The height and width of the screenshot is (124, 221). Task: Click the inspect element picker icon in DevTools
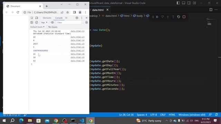pos(32,18)
